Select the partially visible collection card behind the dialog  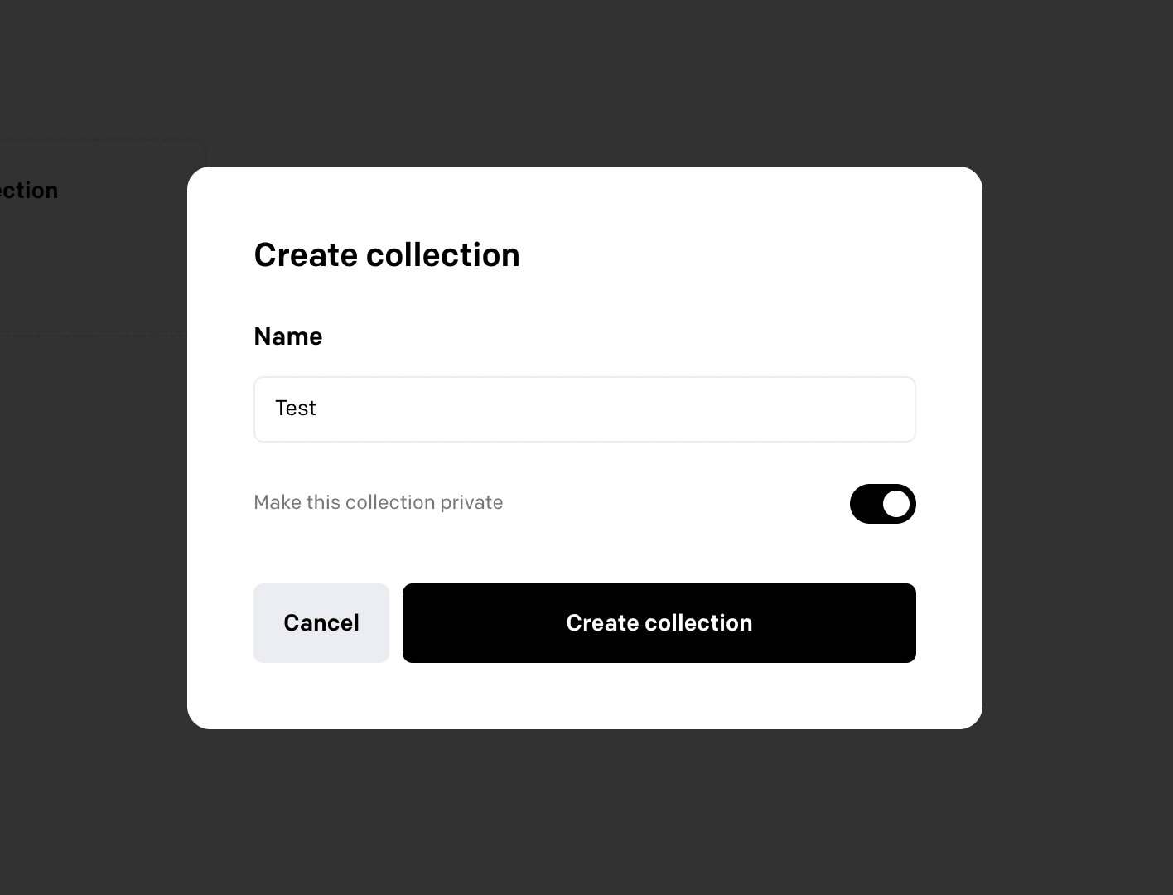(x=93, y=237)
